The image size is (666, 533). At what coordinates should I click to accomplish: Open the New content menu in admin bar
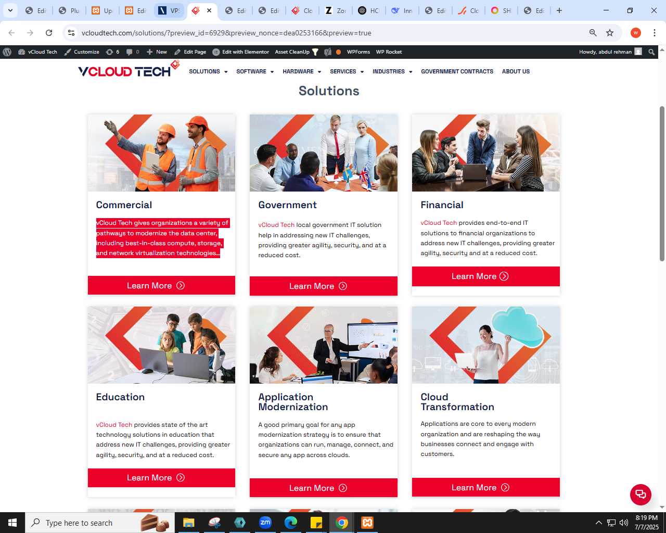pyautogui.click(x=157, y=52)
